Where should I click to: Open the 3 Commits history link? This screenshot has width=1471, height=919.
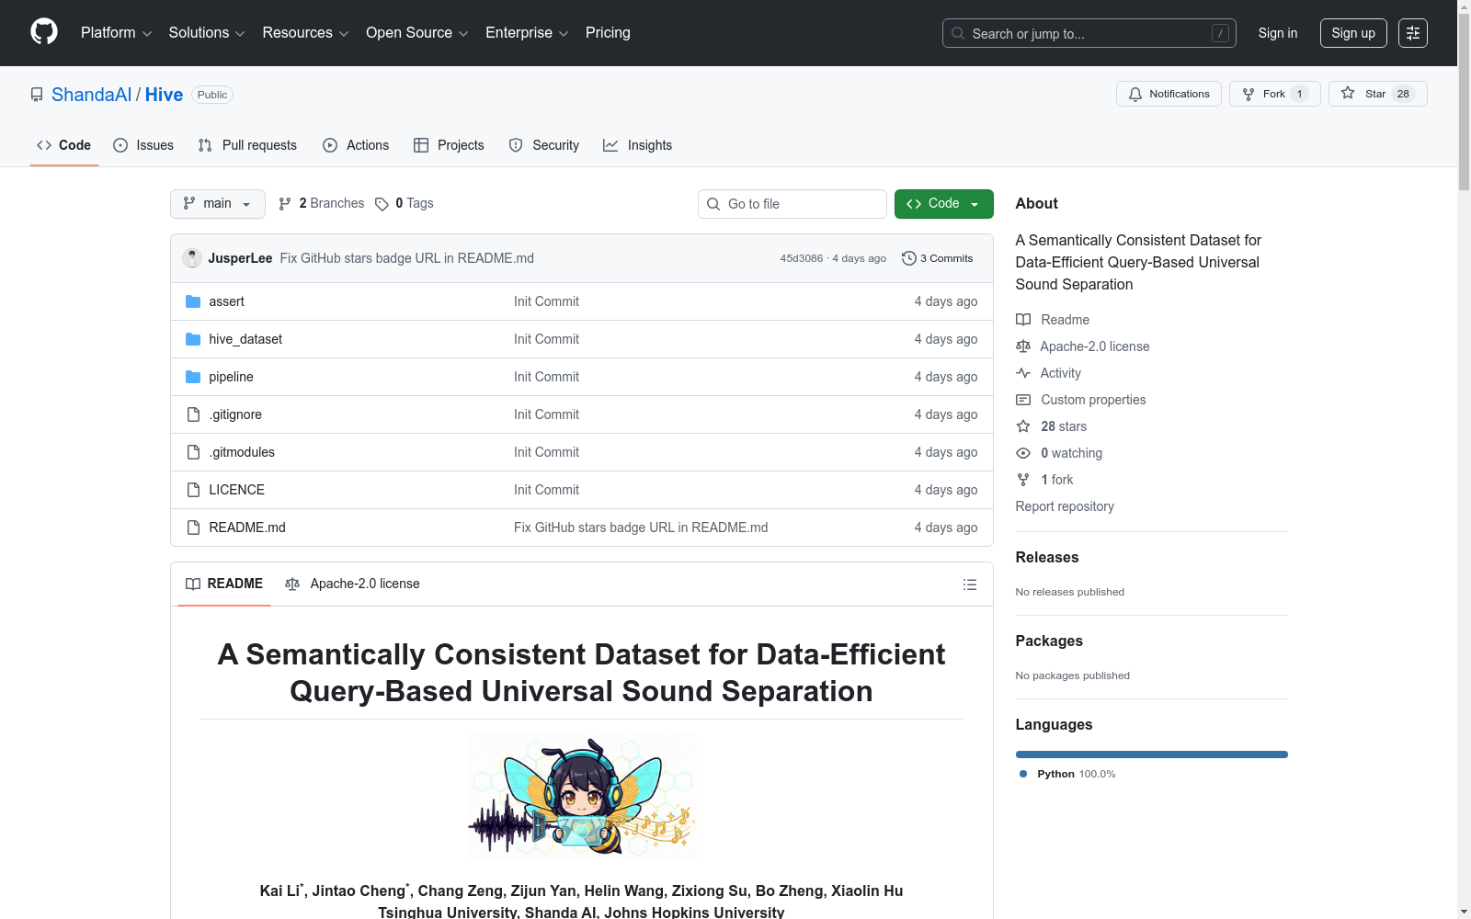pos(938,258)
